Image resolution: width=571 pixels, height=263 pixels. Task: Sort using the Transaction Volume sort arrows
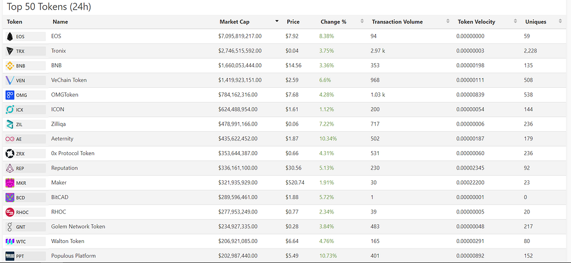click(448, 22)
